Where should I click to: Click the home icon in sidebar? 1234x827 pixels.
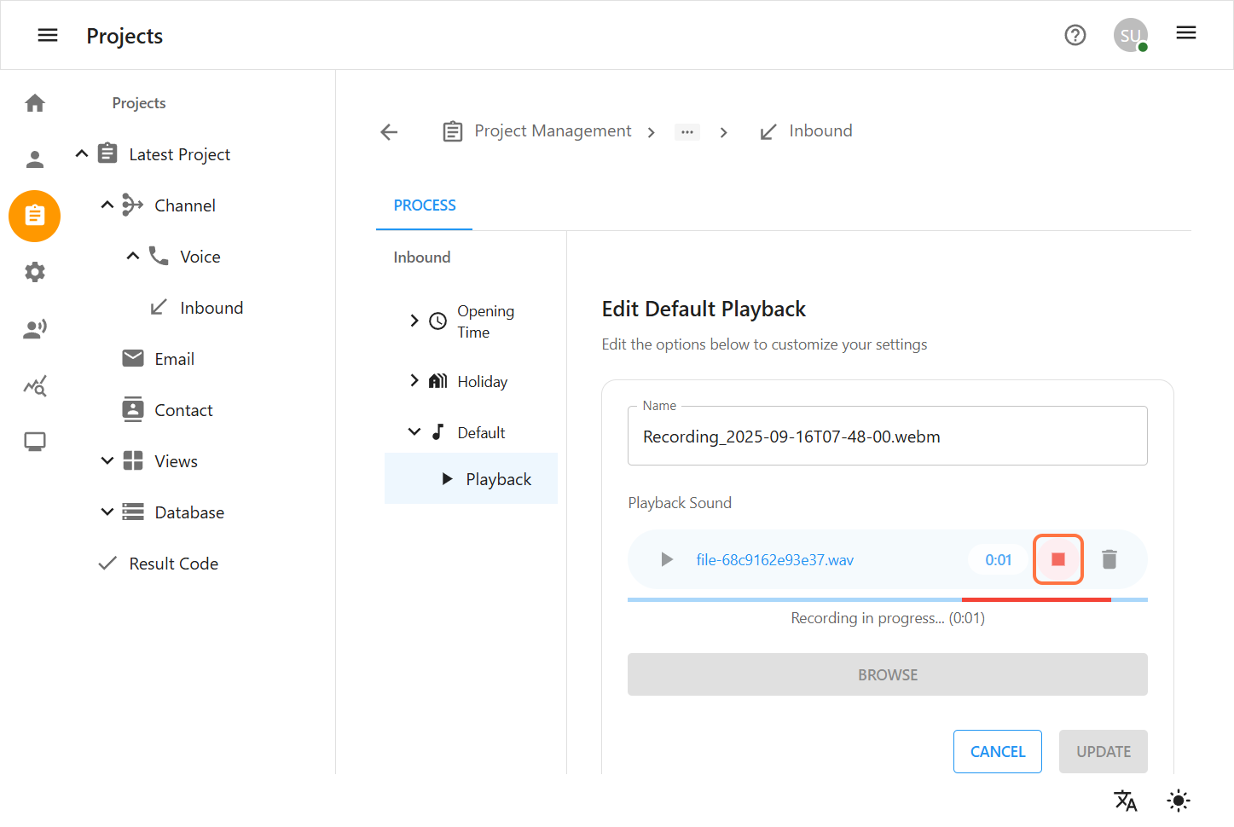click(35, 103)
